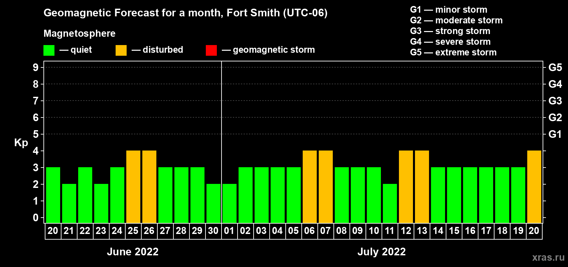Click the 'G5 — extreme storm' legend line
The height and width of the screenshot is (267, 568).
453,52
